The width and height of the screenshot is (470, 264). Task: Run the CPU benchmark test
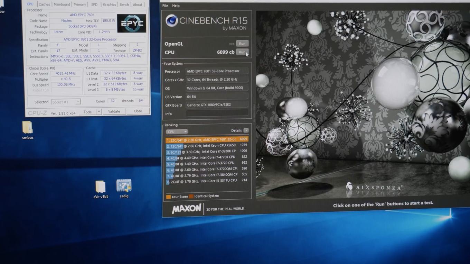pos(242,52)
